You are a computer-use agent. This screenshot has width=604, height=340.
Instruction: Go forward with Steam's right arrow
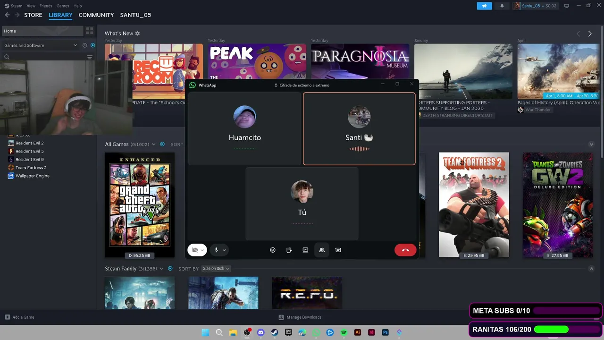(17, 15)
